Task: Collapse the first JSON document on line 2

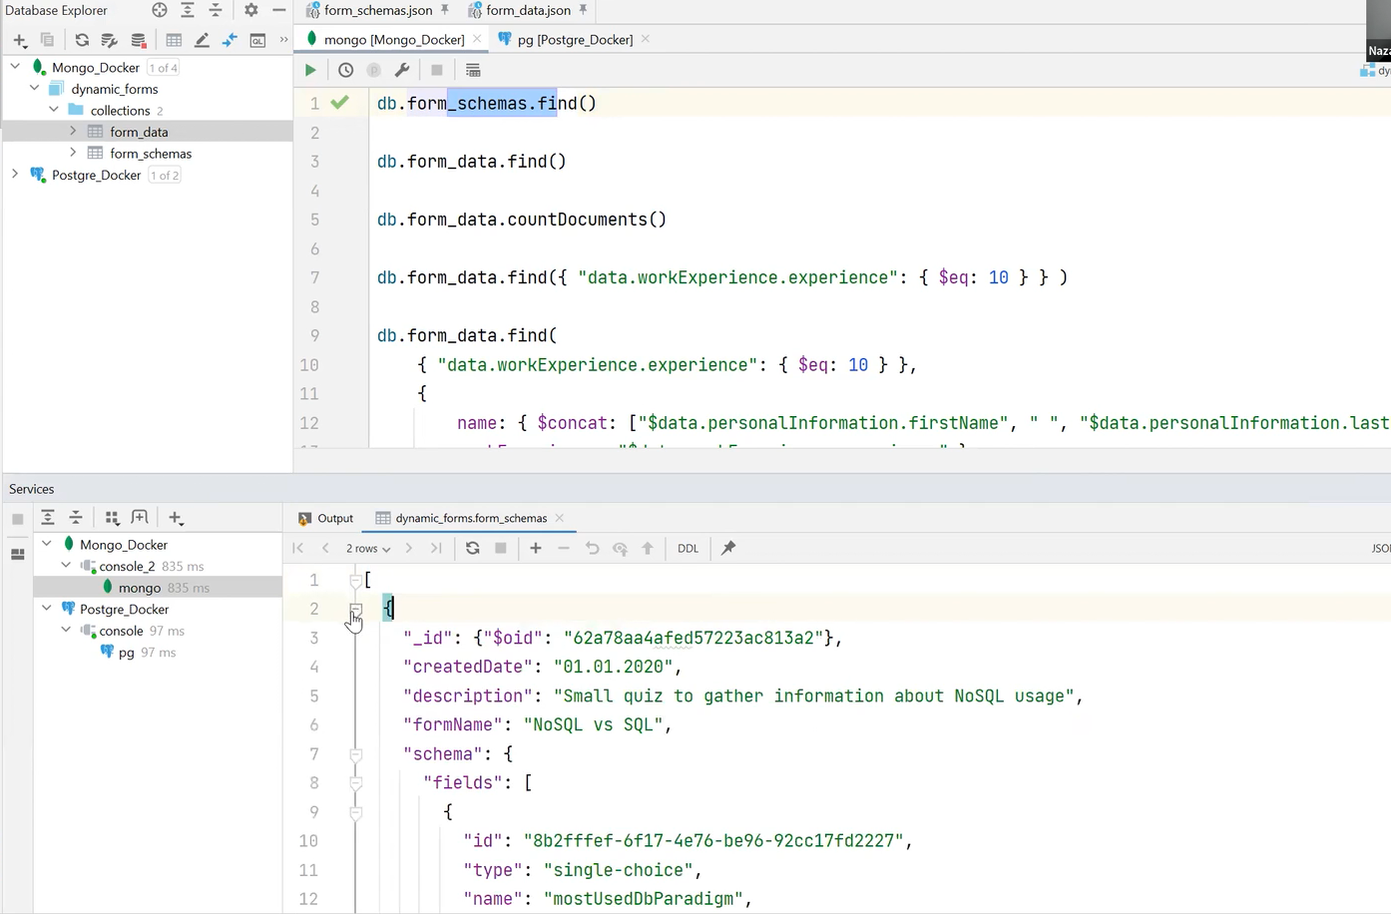Action: 355,610
